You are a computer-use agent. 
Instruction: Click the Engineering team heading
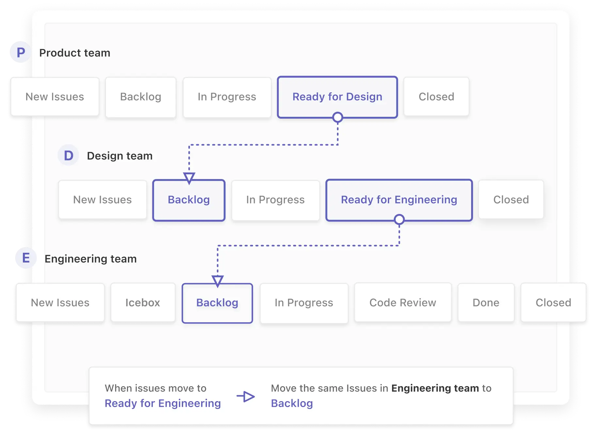[x=91, y=259]
